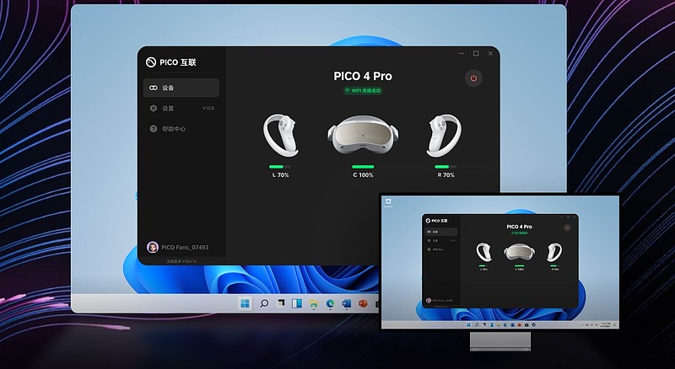Viewport: 675px width, 369px height.
Task: Select the right controller image on the small monitor
Action: coord(554,252)
